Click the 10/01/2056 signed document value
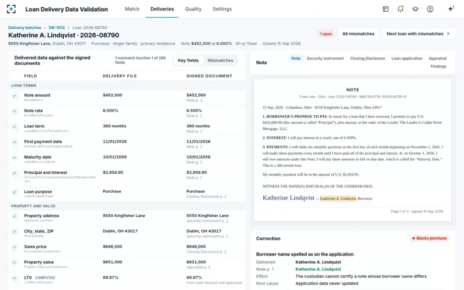Screen dimensions: 464x290 (x=198, y=157)
